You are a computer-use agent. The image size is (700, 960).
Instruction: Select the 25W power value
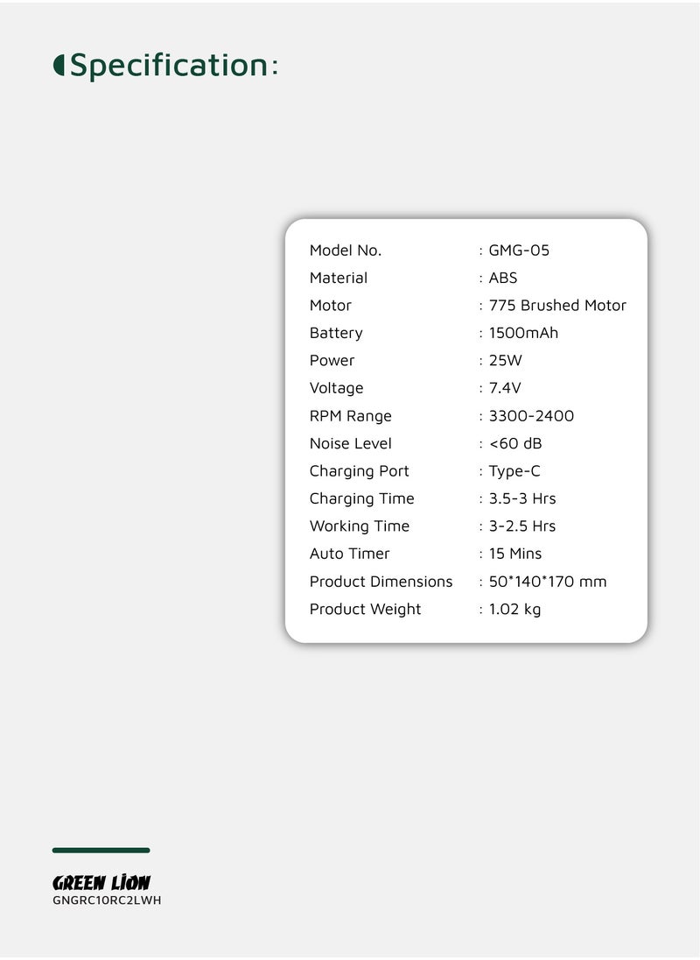506,361
